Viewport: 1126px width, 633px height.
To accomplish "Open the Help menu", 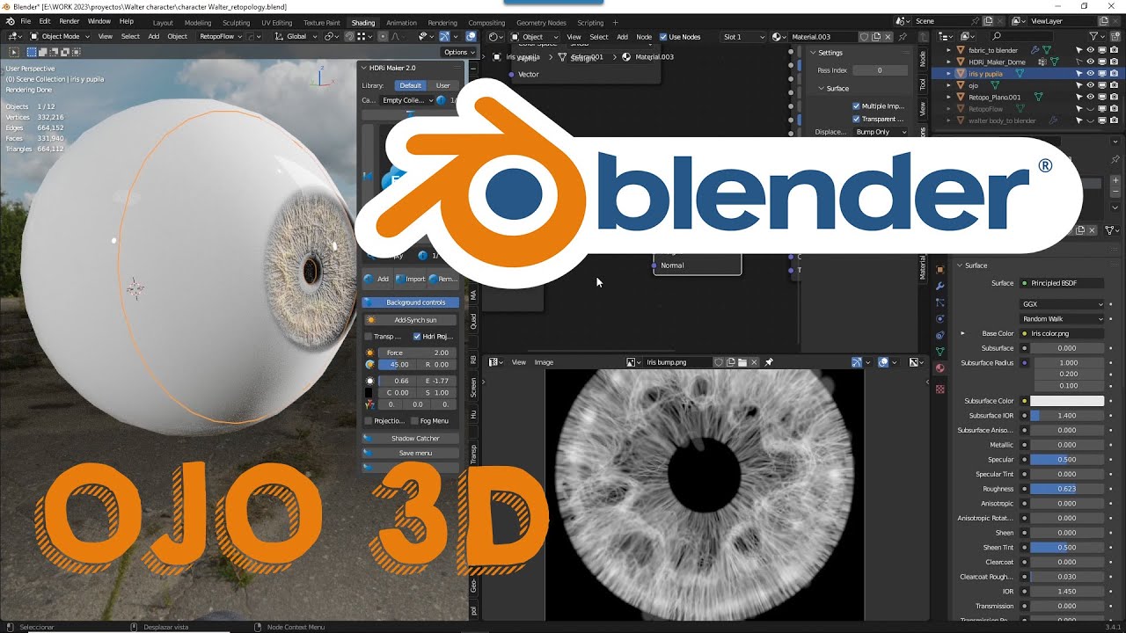I will coord(127,21).
